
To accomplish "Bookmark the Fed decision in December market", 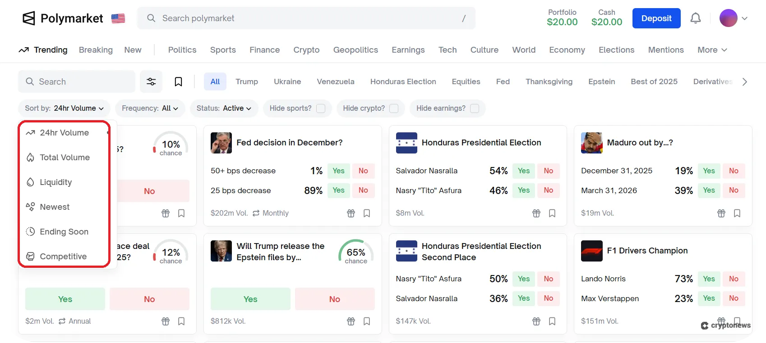I will [367, 213].
